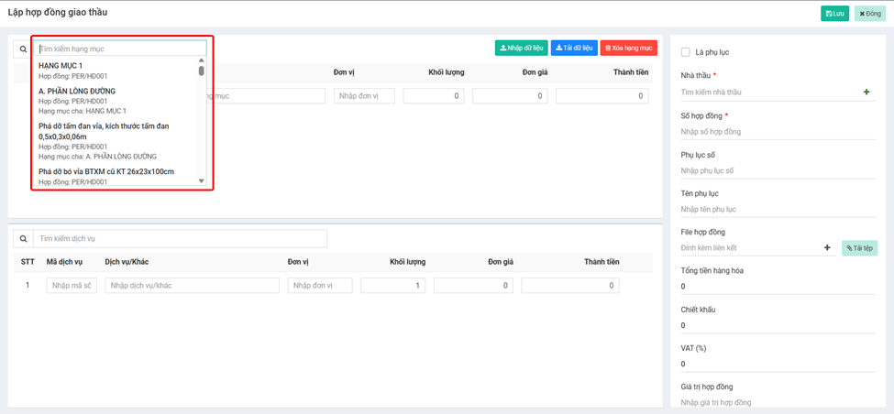Click the 'Tải tệp' upload button
894x414 pixels.
click(859, 247)
